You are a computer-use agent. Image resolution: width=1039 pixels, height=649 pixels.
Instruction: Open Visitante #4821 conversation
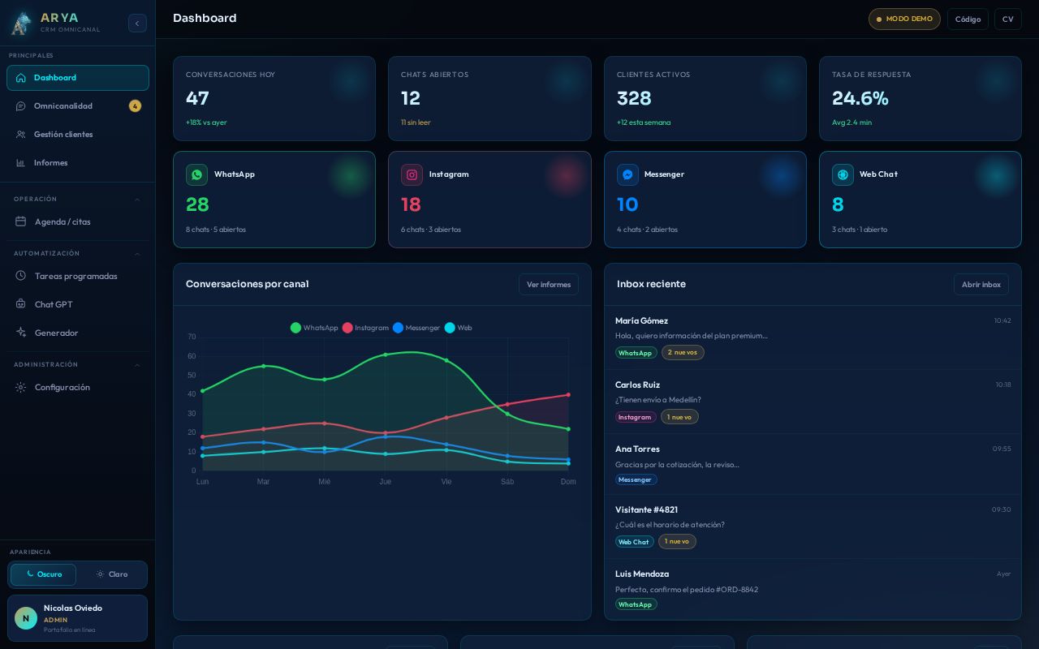pos(813,527)
